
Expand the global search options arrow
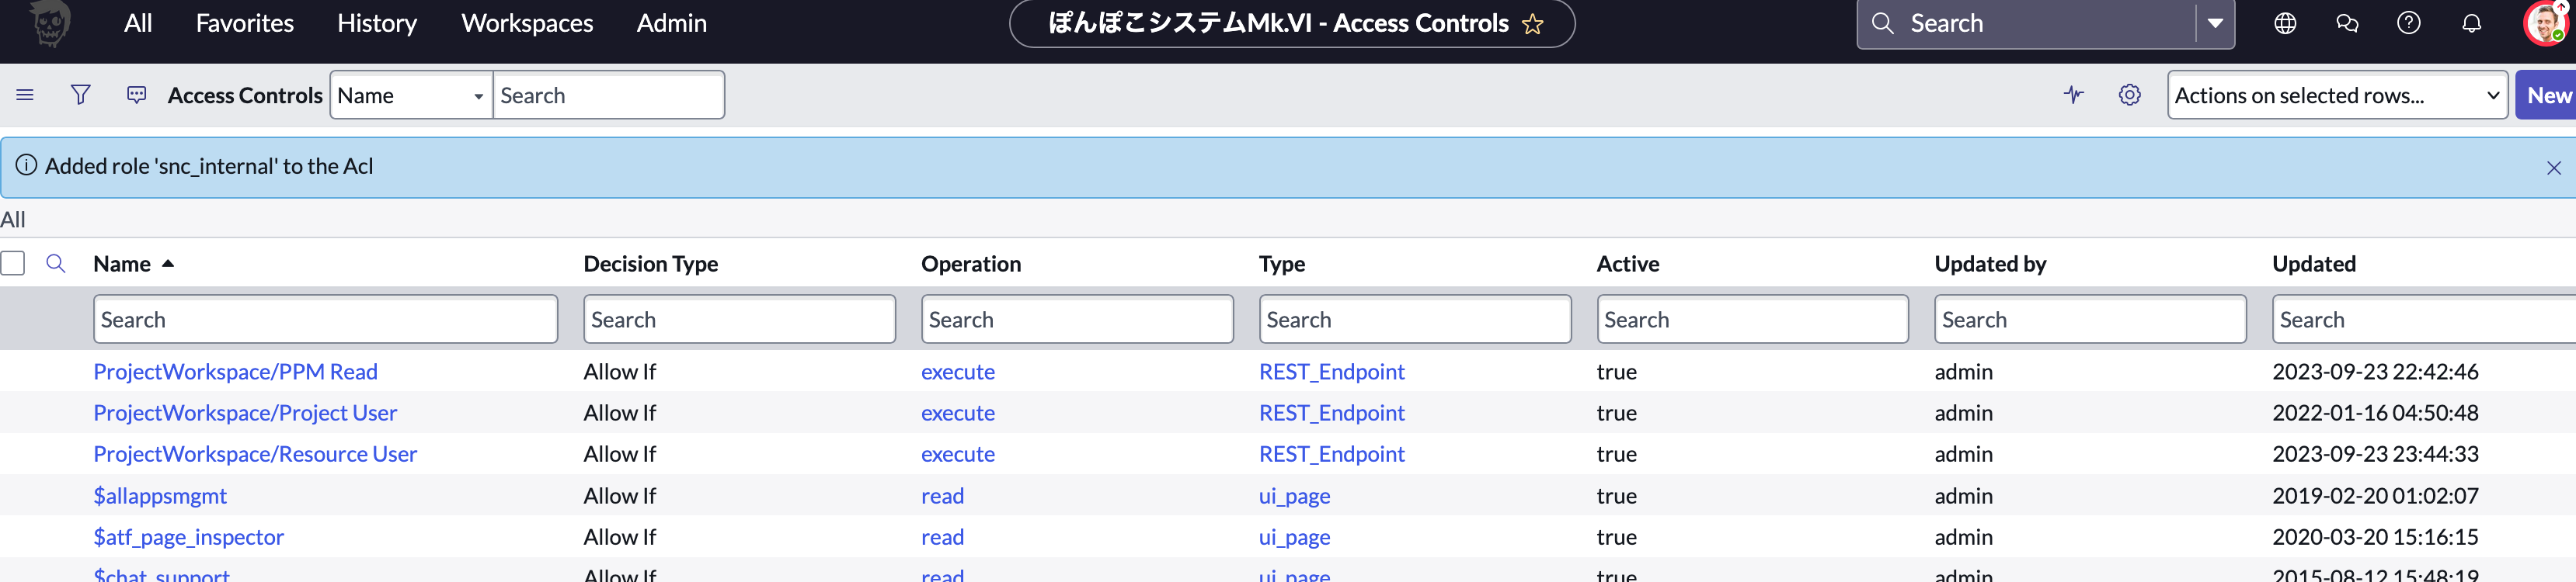2215,23
